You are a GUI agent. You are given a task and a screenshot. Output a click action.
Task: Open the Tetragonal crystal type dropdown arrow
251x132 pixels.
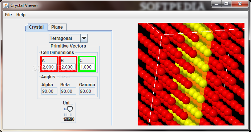tap(84, 38)
